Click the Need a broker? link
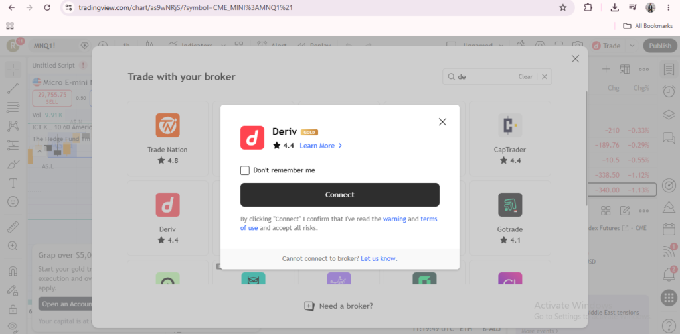The height and width of the screenshot is (334, 680). pyautogui.click(x=339, y=306)
